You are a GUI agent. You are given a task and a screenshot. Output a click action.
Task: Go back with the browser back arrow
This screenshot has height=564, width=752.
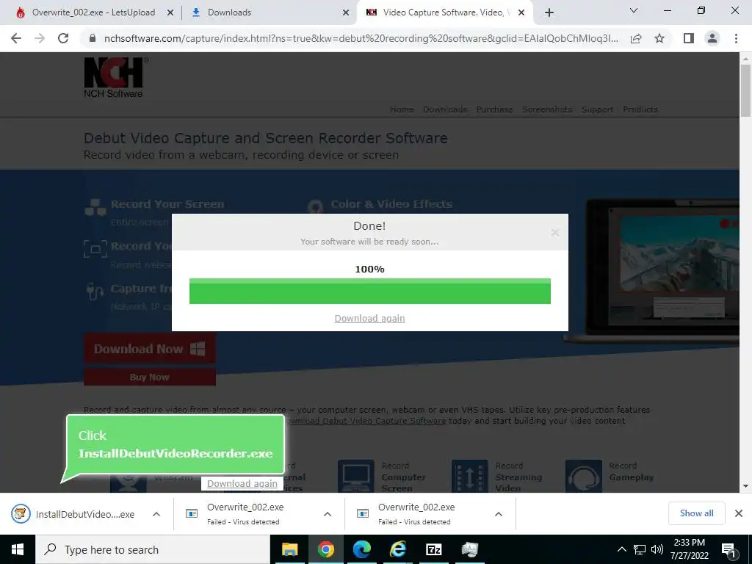(16, 38)
